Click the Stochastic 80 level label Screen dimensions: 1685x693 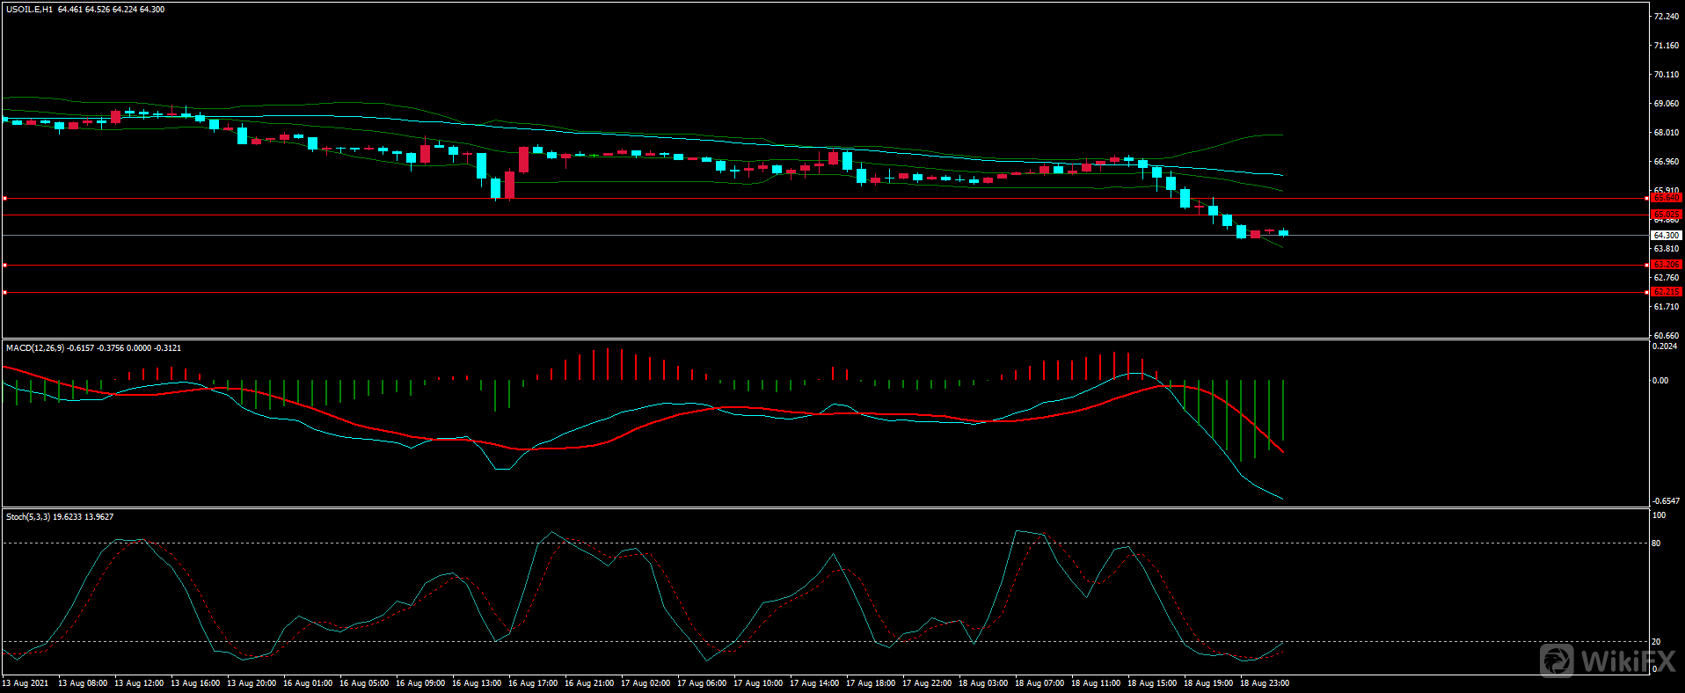(1656, 543)
